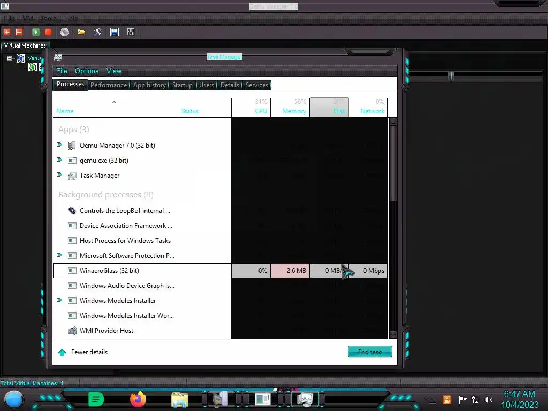Click the taskbar clock showing 6:47 AM

pyautogui.click(x=519, y=399)
